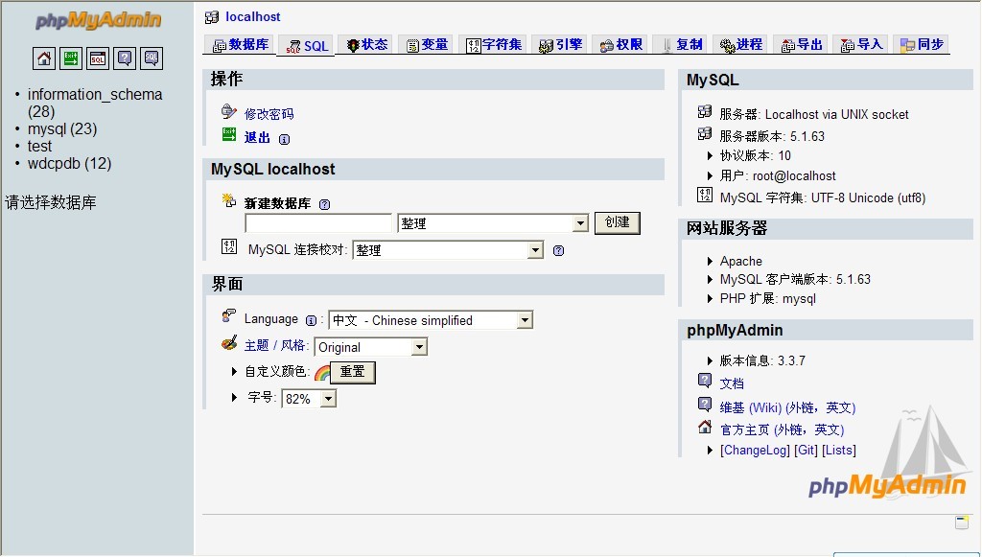982x557 pixels.
Task: Open the 进程 tab
Action: pyautogui.click(x=741, y=44)
